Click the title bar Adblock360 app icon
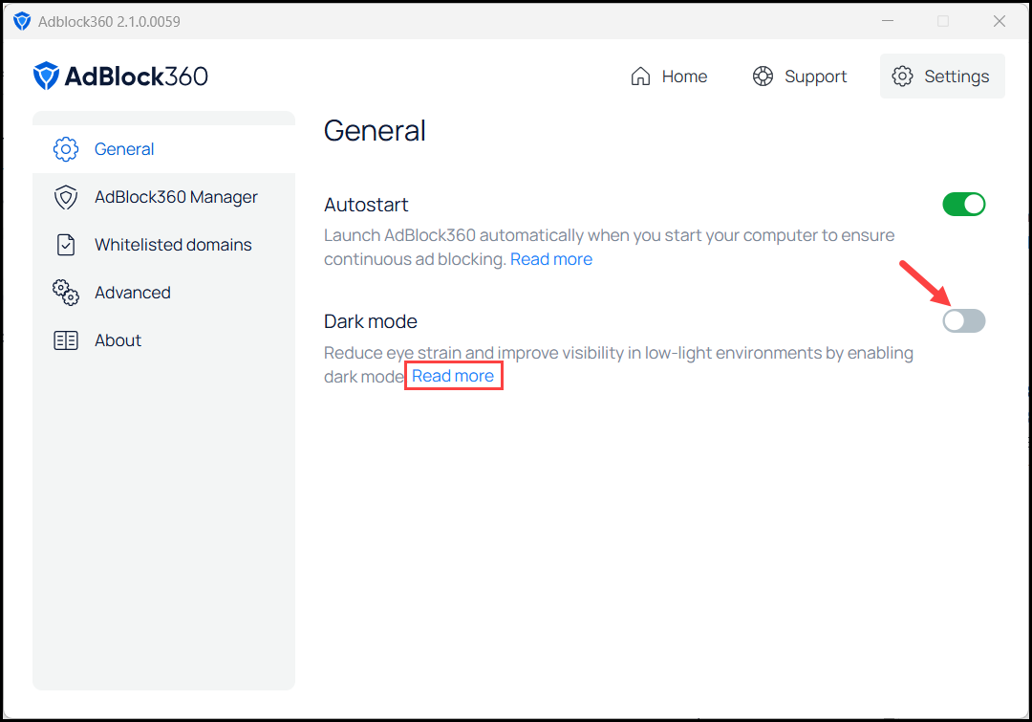Image resolution: width=1032 pixels, height=722 pixels. tap(22, 21)
